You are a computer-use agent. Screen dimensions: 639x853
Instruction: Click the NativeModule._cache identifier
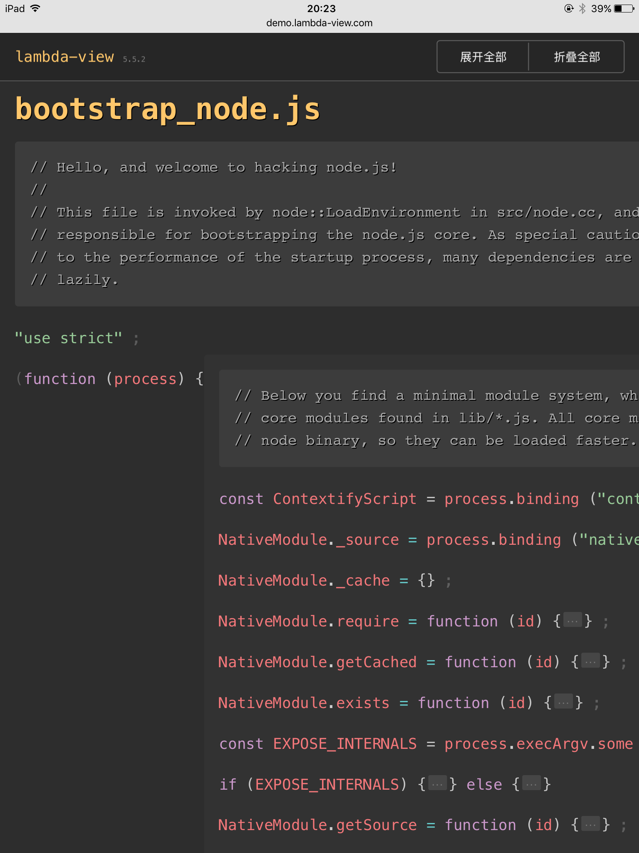point(304,580)
